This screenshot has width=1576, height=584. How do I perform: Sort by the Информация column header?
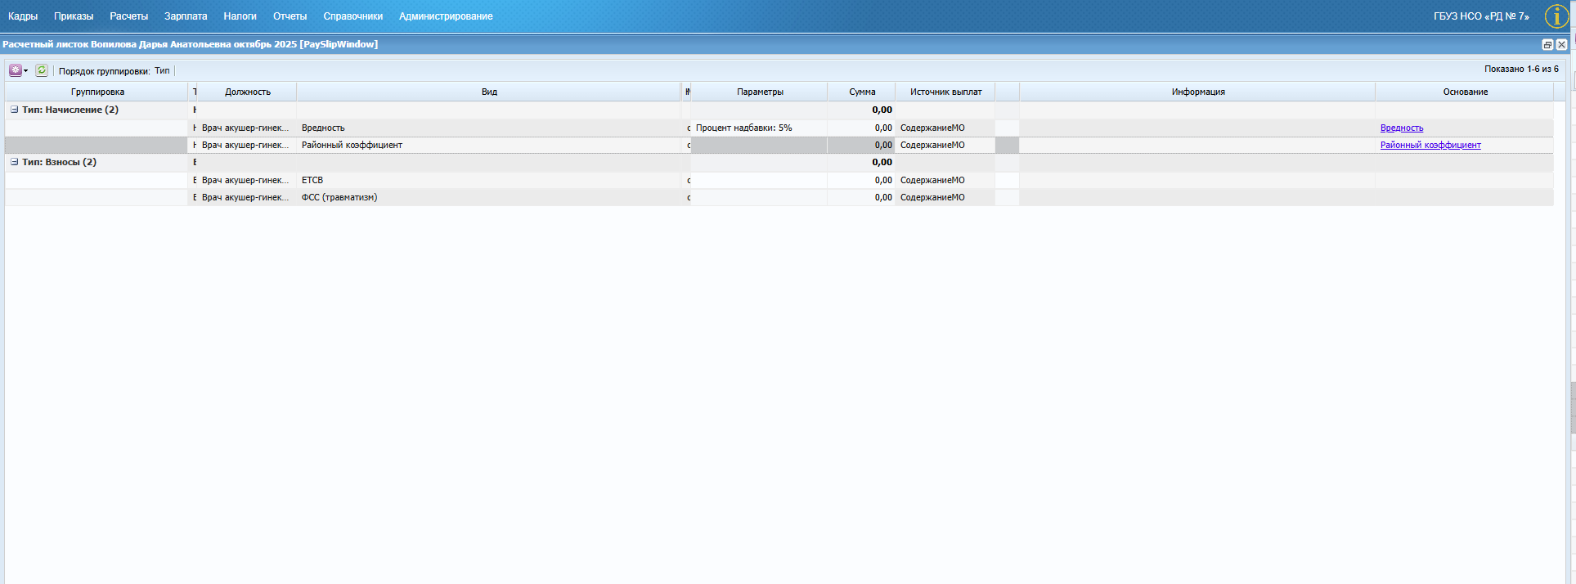click(x=1198, y=92)
